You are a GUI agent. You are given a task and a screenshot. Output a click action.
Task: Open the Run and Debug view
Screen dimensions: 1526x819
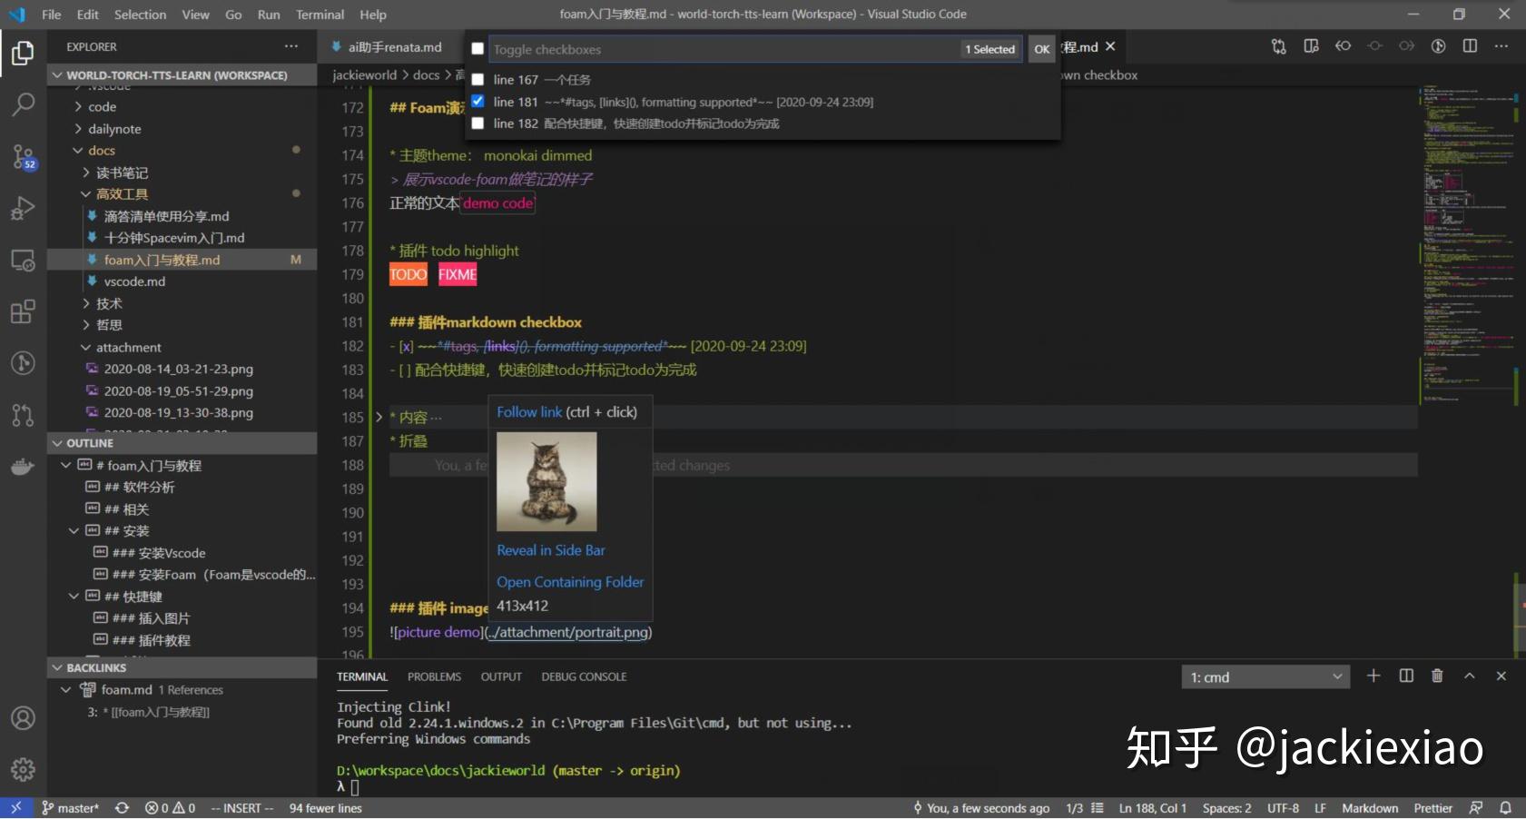click(x=24, y=207)
